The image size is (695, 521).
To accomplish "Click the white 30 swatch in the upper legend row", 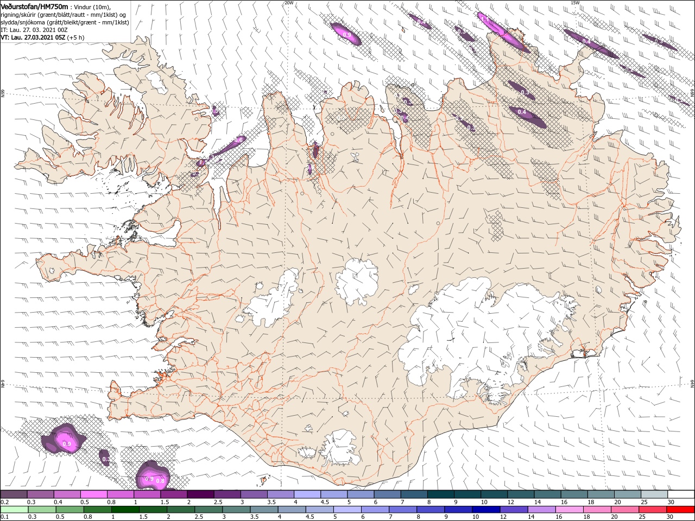I will [681, 494].
